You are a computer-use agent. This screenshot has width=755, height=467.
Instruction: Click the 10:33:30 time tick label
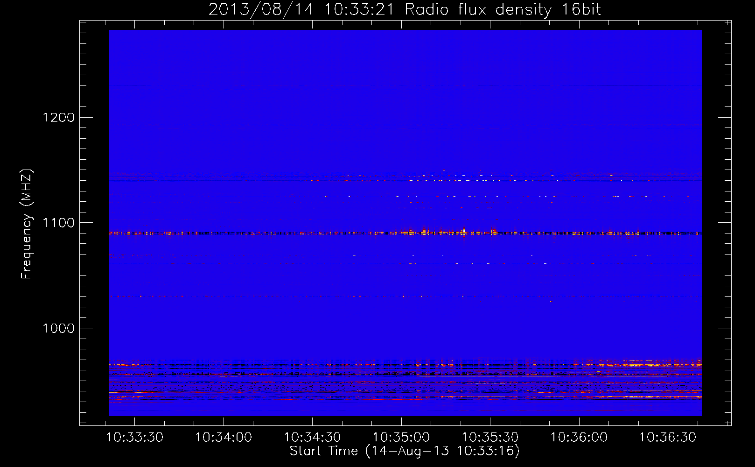point(135,438)
